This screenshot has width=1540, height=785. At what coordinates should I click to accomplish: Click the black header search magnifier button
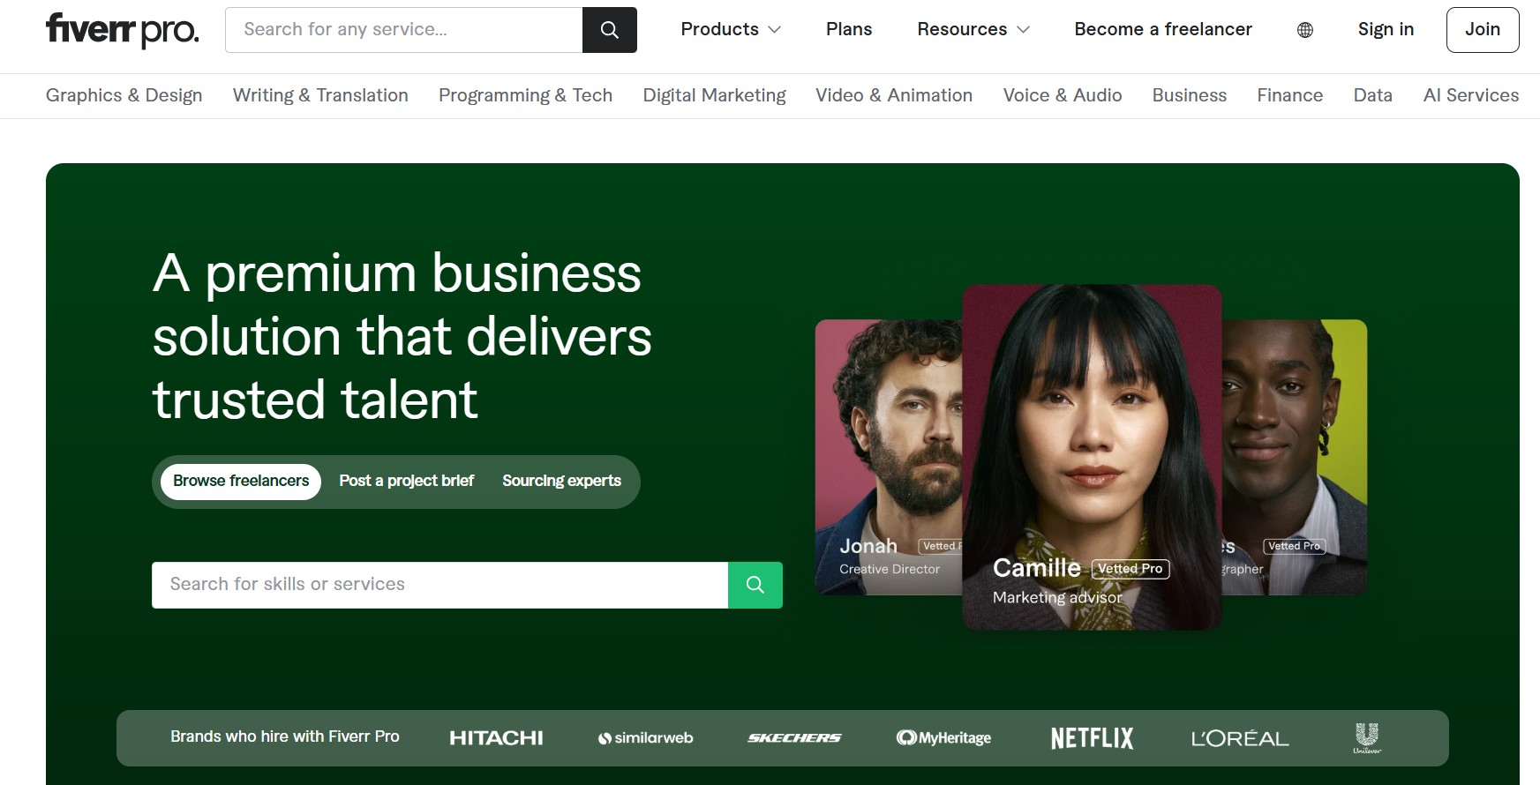click(x=609, y=30)
